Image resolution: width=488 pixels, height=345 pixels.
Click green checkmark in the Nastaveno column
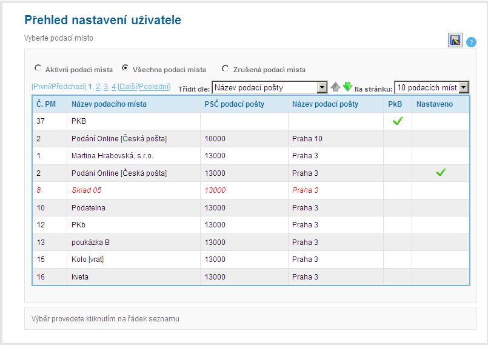(441, 173)
